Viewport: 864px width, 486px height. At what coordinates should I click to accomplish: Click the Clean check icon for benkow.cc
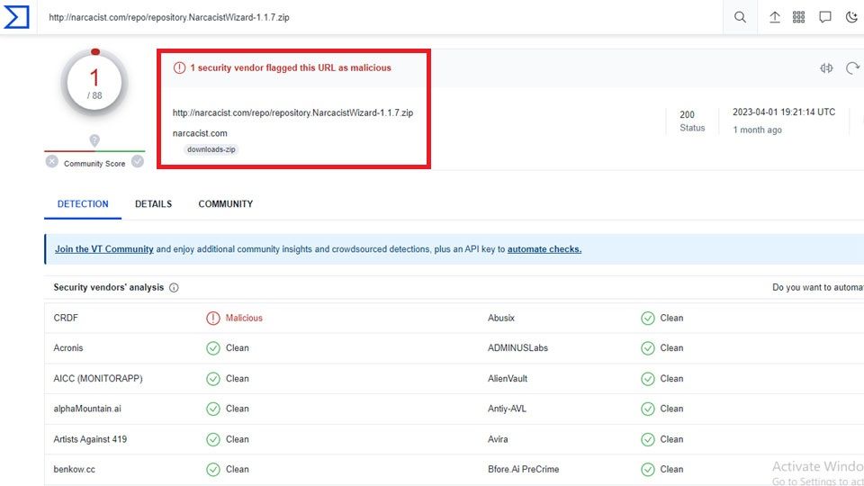tap(212, 470)
